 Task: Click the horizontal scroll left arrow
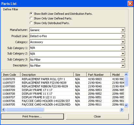point(4,109)
